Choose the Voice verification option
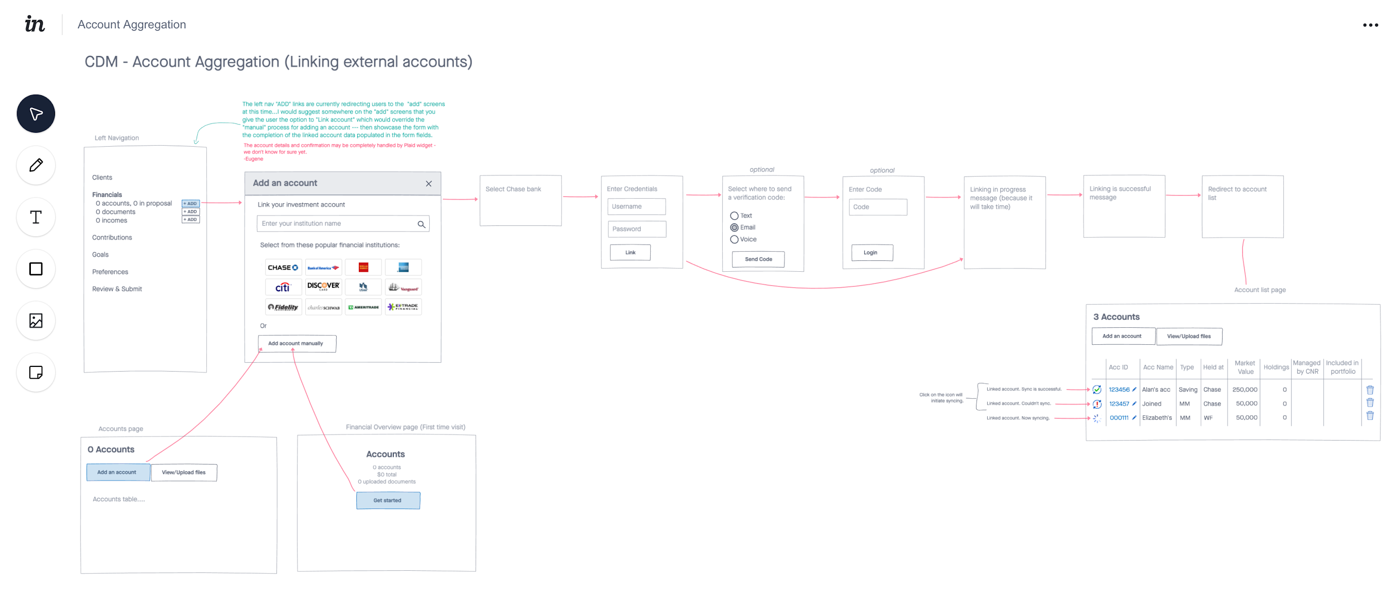 [x=734, y=239]
